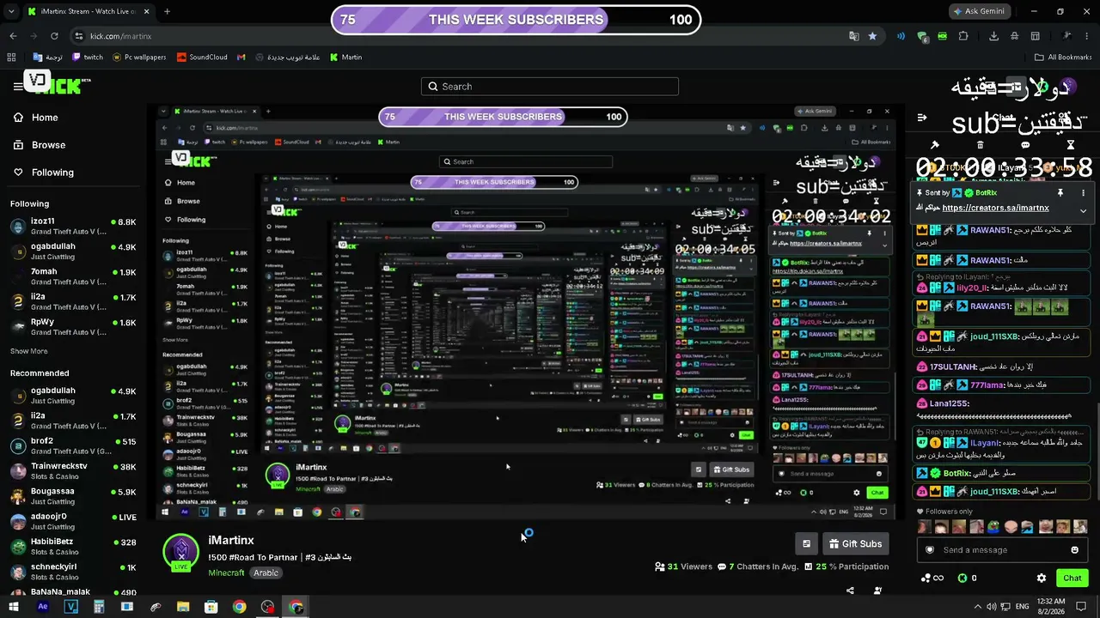Image resolution: width=1100 pixels, height=618 pixels.
Task: Open brof2 recommended channel
Action: coord(73,445)
